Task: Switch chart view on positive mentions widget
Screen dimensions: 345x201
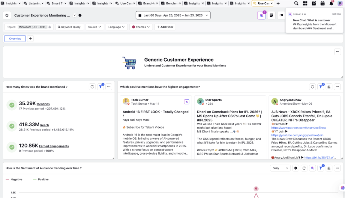Action: (329, 87)
